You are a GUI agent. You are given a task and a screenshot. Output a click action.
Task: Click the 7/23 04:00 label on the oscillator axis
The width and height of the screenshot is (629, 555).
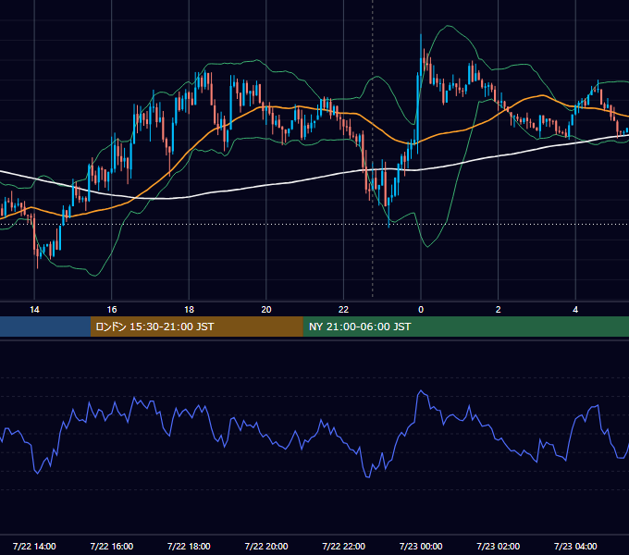click(x=575, y=546)
